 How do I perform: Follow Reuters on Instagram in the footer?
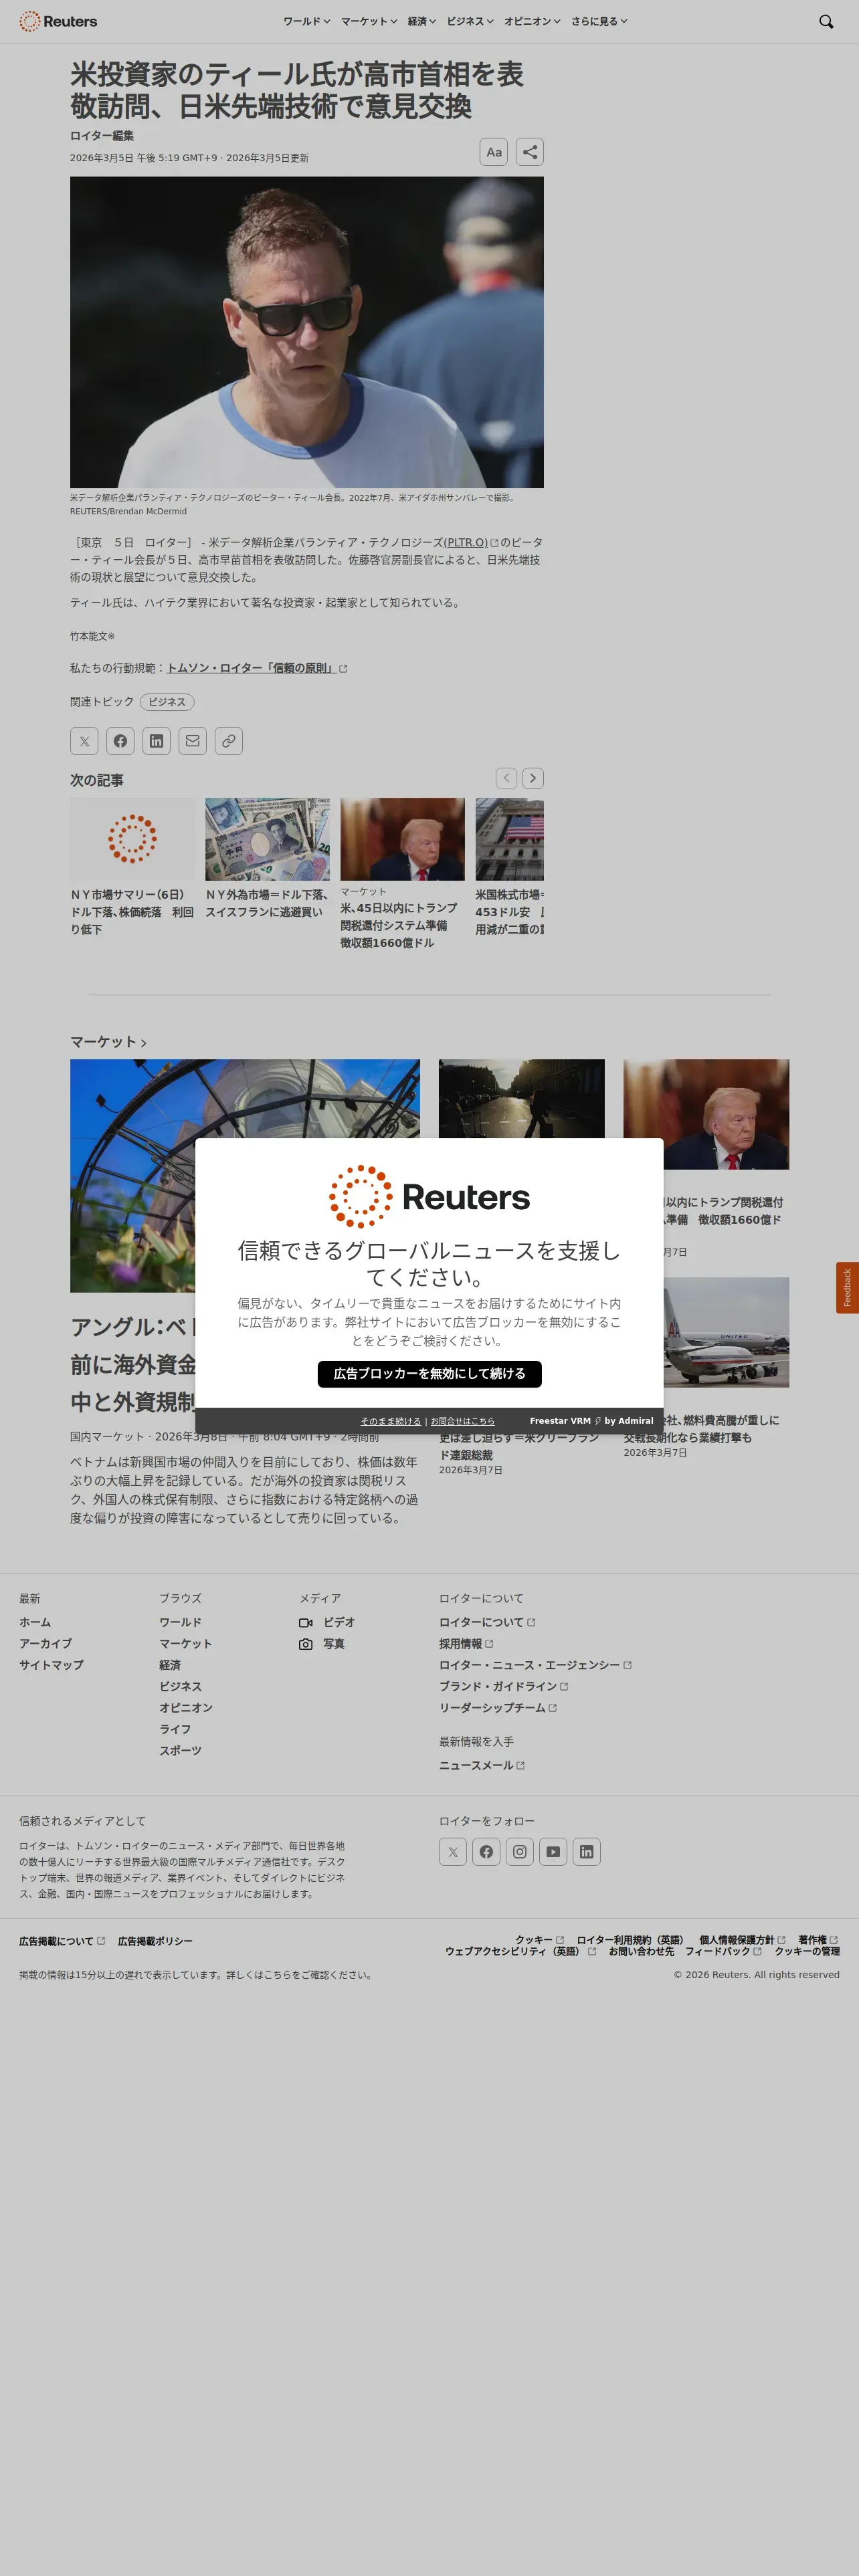(x=520, y=1852)
